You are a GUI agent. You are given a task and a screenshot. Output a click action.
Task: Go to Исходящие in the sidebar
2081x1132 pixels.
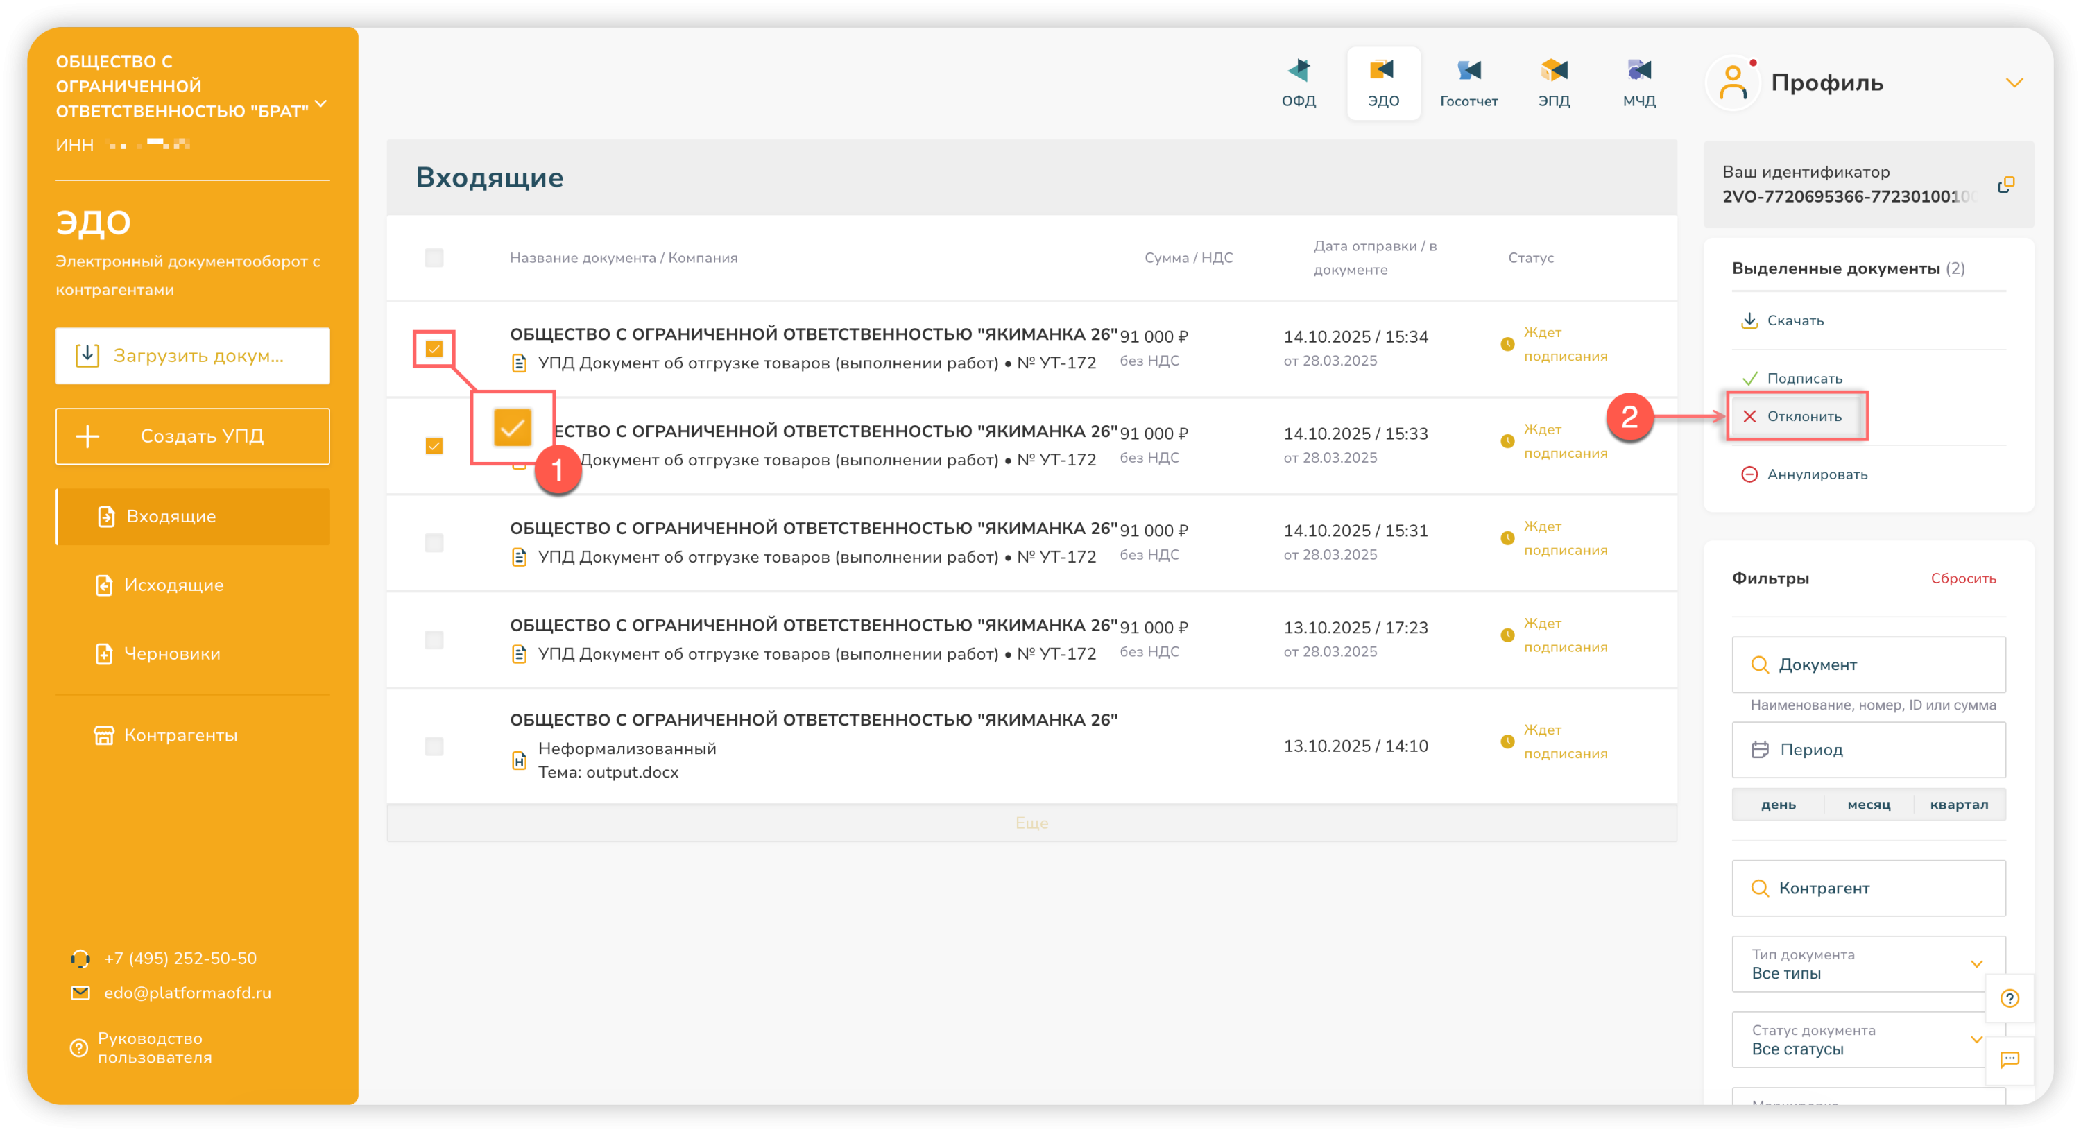[173, 585]
